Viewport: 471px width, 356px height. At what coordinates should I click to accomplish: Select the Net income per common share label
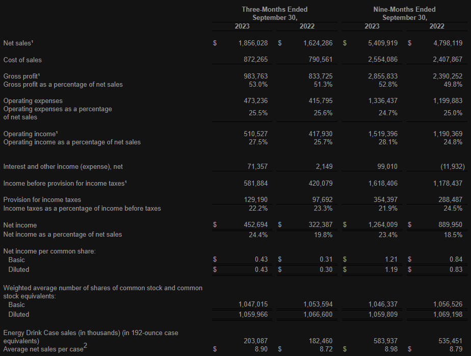click(42, 251)
